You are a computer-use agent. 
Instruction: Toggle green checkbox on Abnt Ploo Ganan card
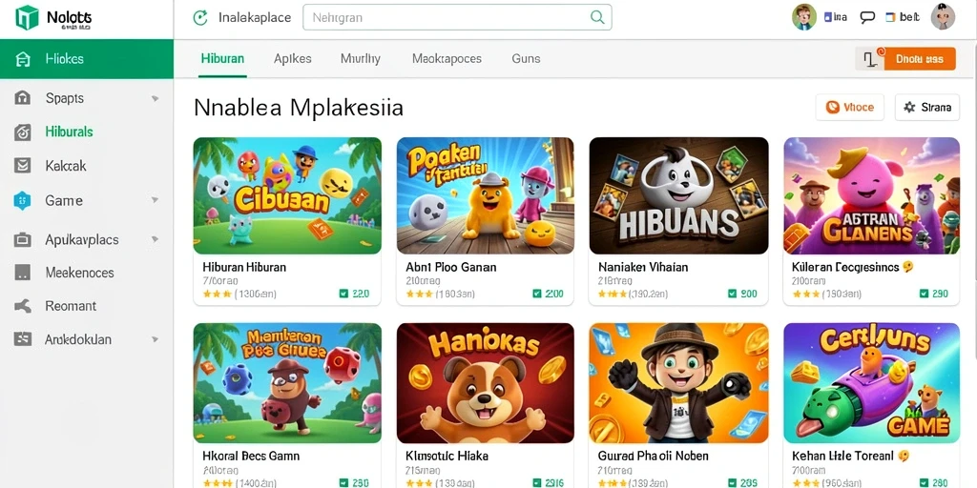coord(537,294)
